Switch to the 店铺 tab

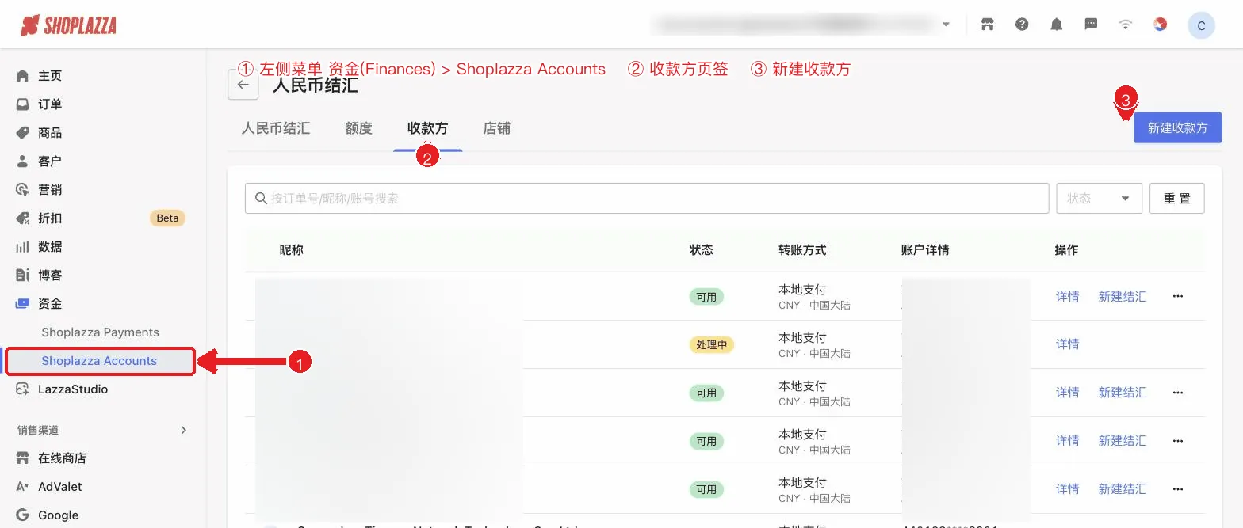pyautogui.click(x=497, y=128)
